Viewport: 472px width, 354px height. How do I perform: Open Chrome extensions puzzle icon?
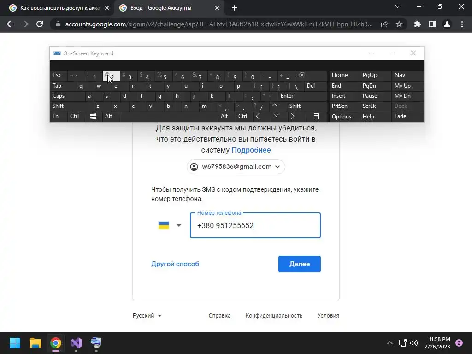[418, 24]
